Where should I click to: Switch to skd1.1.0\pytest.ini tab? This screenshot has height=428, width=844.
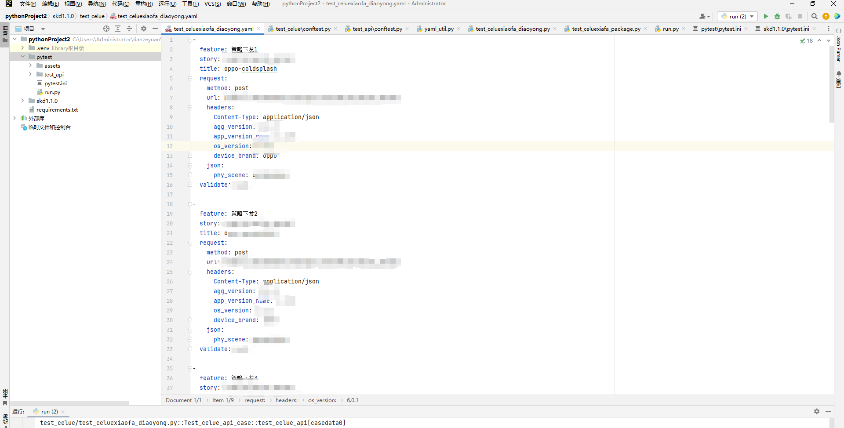(786, 29)
